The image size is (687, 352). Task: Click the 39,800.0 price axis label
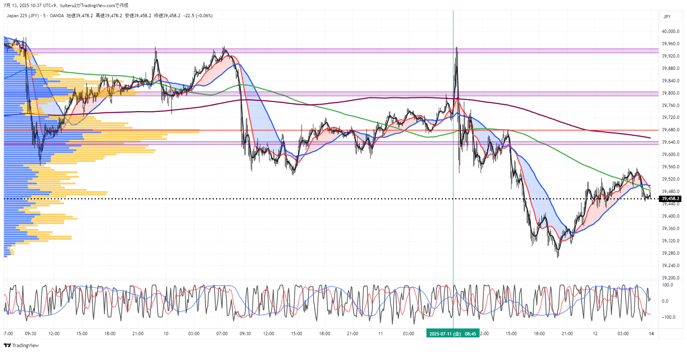tap(671, 93)
